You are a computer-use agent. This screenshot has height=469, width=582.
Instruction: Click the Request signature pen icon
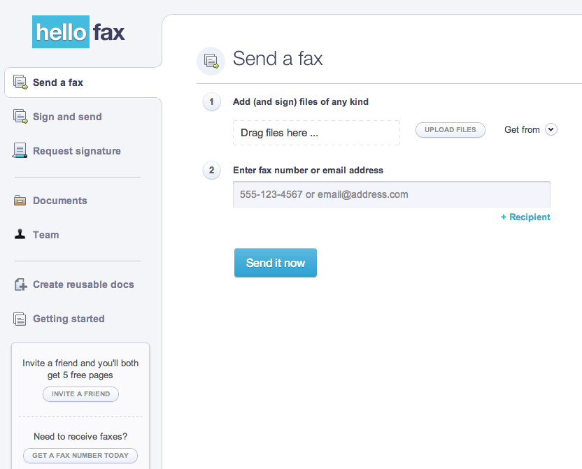[x=20, y=151]
